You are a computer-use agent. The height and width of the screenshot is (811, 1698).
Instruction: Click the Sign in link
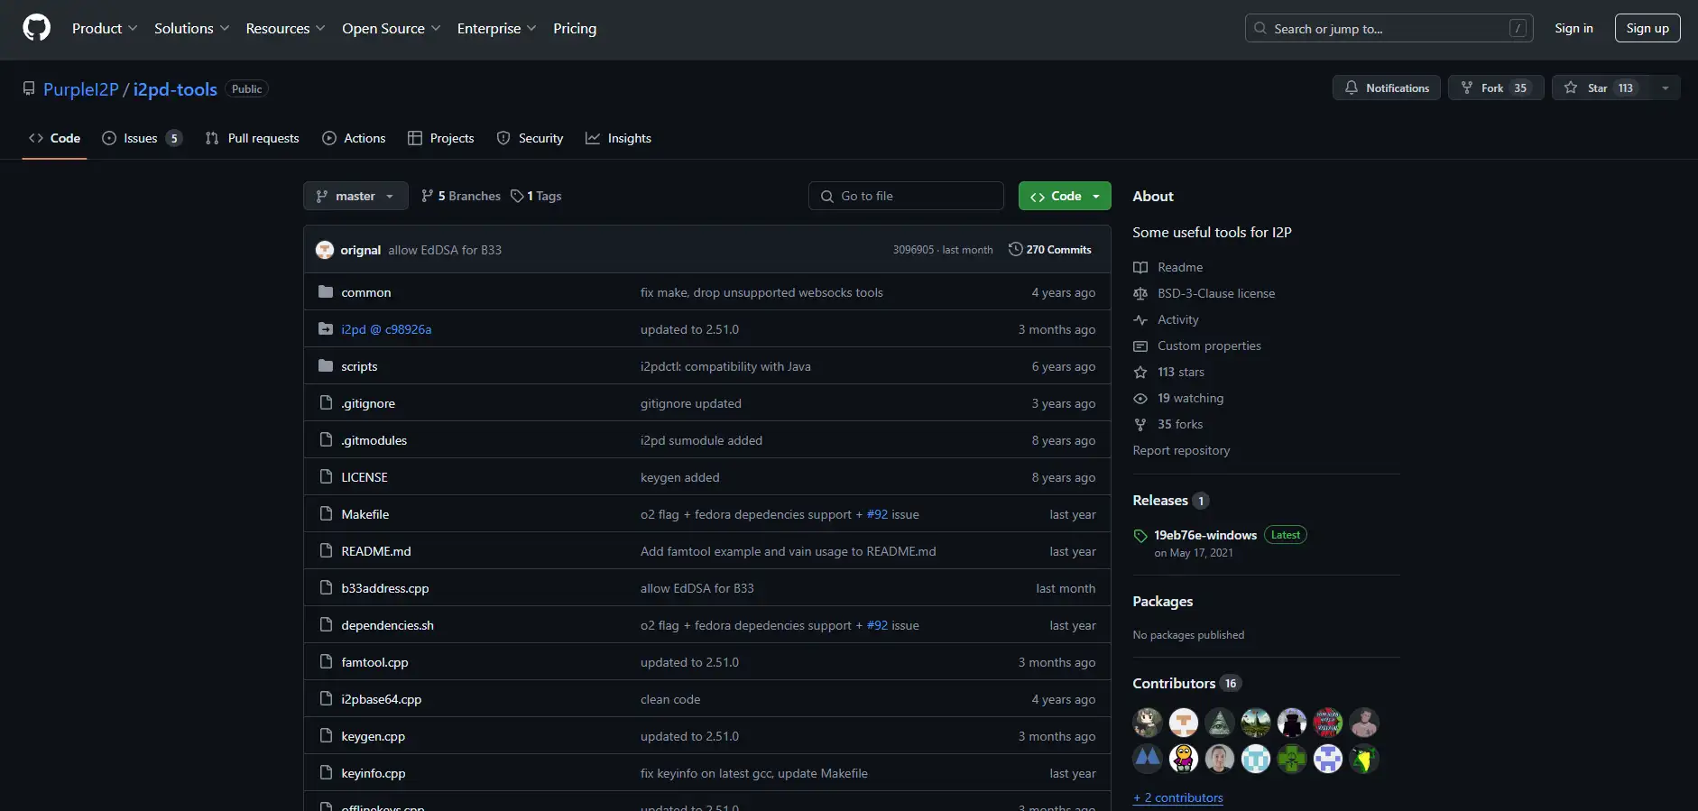coord(1573,28)
